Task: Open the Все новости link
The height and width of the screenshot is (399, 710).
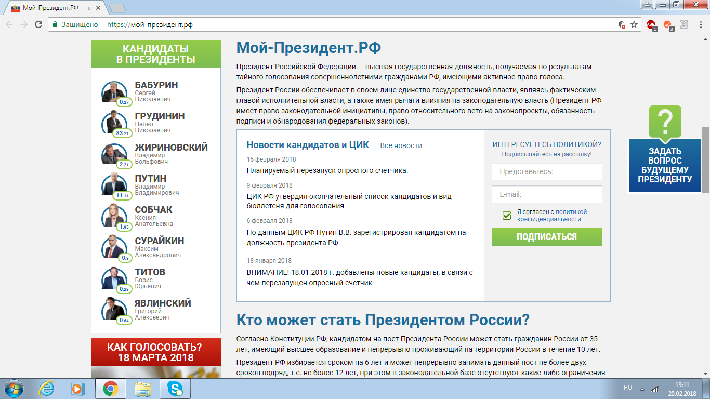Action: click(x=401, y=146)
